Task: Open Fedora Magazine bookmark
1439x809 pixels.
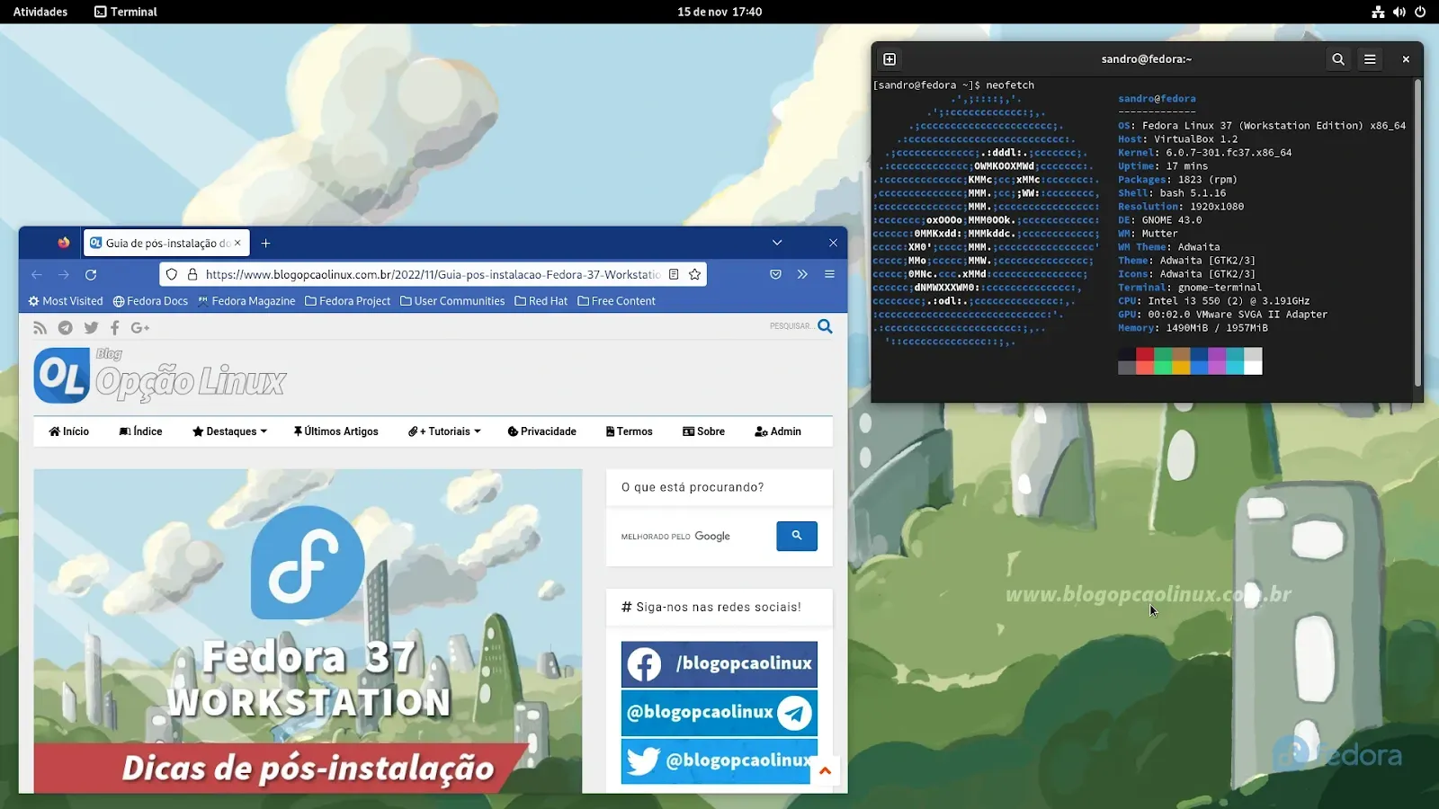Action: point(246,301)
